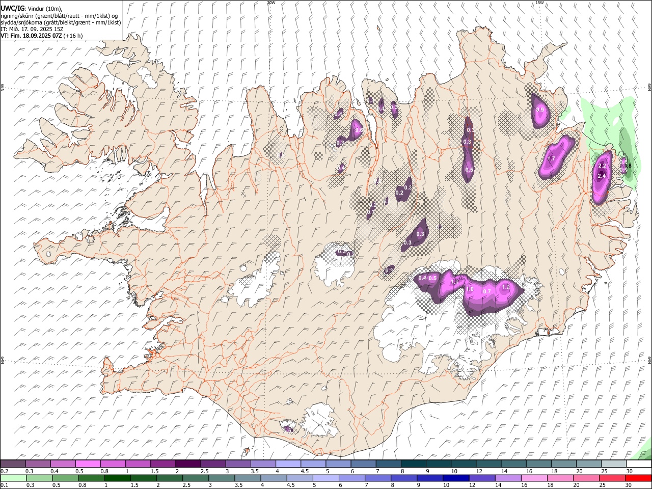Click the VT: Fim. 18.09.2025 07Z valid time

pyautogui.click(x=42, y=36)
